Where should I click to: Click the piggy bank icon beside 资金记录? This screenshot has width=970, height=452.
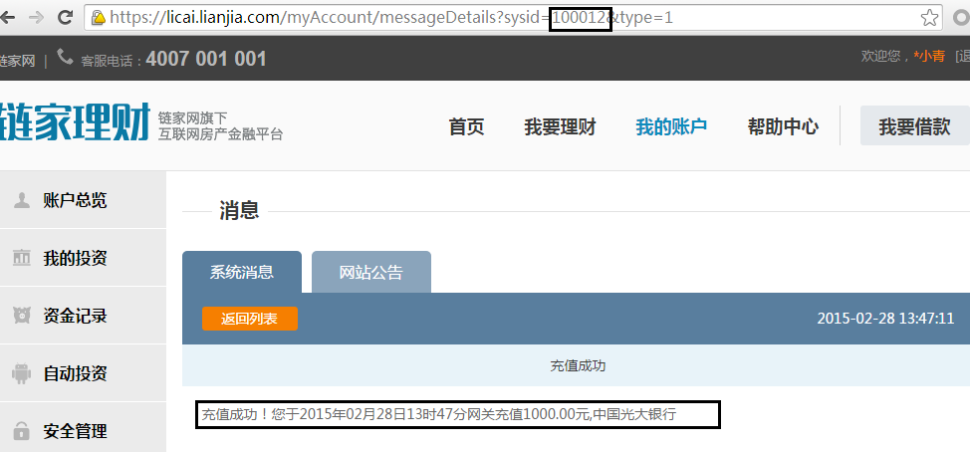(22, 316)
